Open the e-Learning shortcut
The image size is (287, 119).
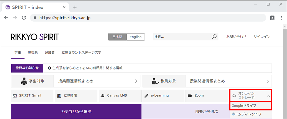click(163, 96)
